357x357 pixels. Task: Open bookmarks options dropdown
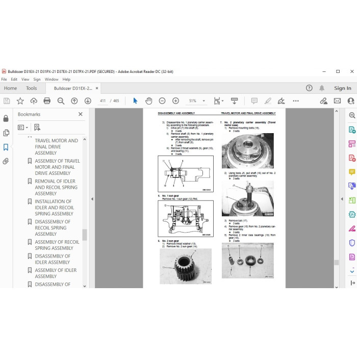pyautogui.click(x=23, y=127)
